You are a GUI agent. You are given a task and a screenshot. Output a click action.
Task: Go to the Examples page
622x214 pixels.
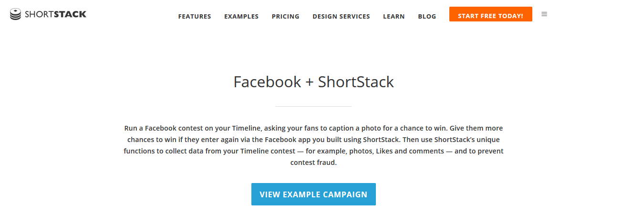tap(241, 16)
